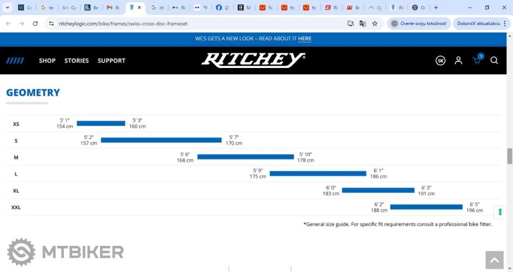Click the Ritchey logo
The image size is (513, 272).
pos(253,60)
